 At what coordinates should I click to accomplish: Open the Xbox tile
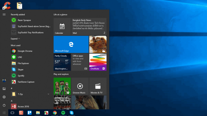[x=62, y=86]
